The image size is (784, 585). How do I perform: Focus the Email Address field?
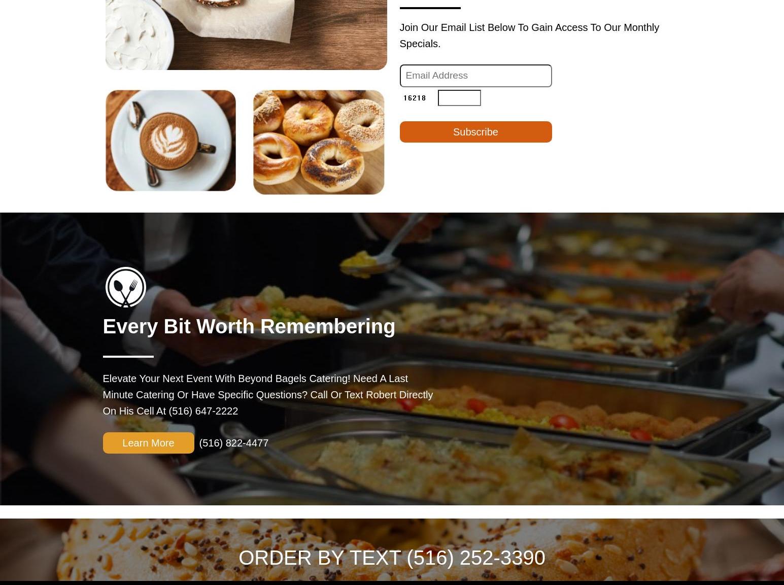click(475, 76)
